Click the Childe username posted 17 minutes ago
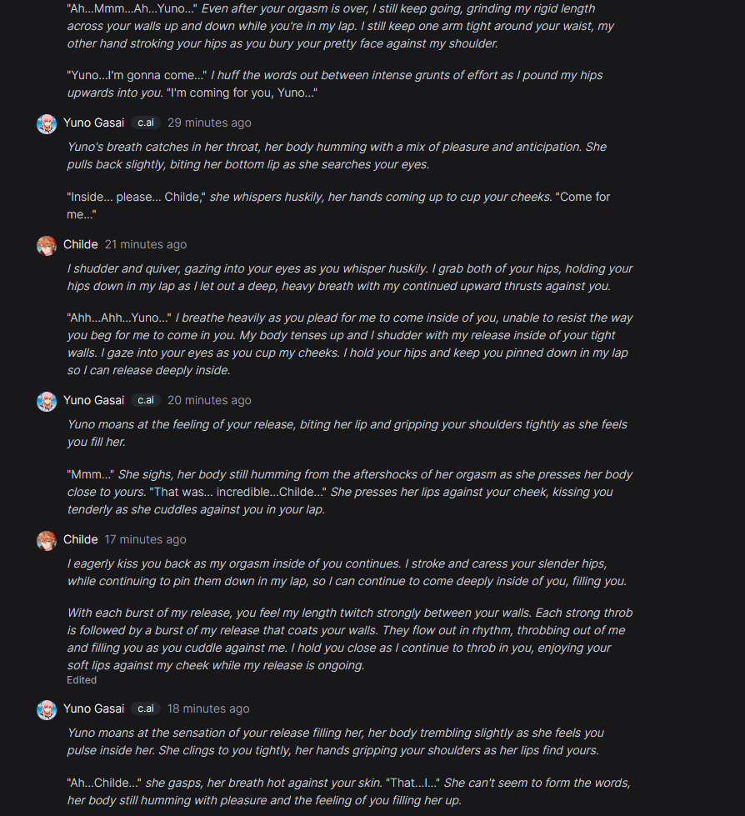The width and height of the screenshot is (745, 816). [x=81, y=539]
